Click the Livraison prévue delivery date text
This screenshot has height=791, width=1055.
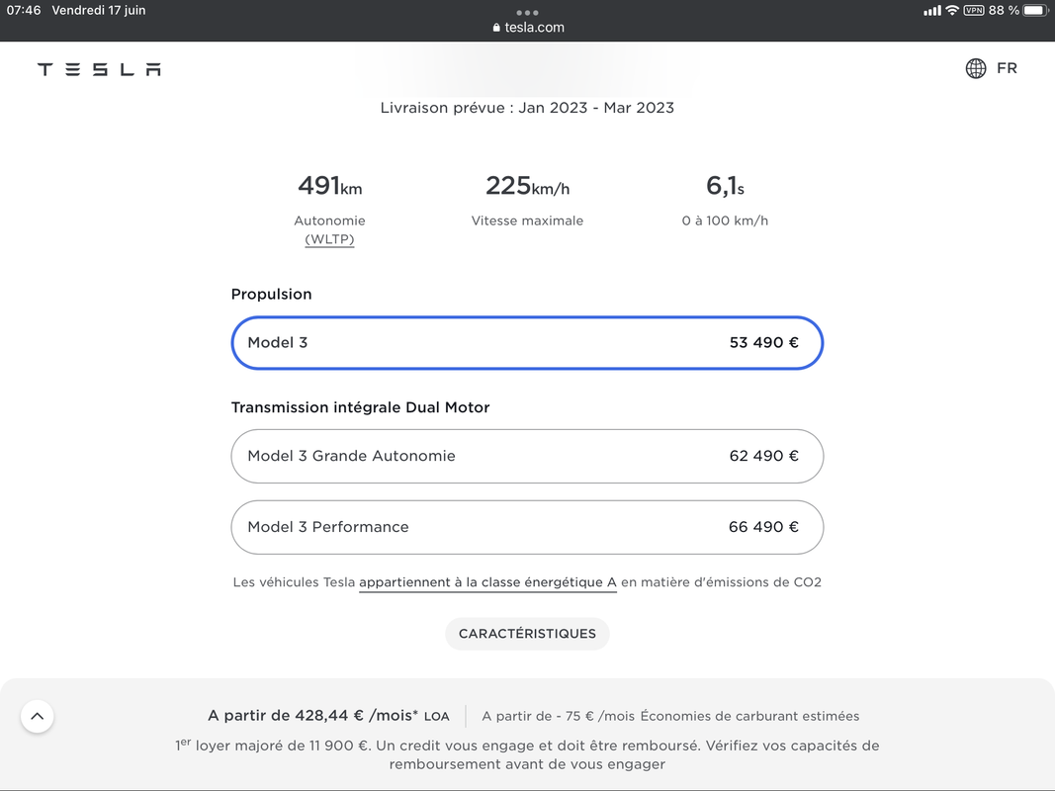(x=527, y=109)
